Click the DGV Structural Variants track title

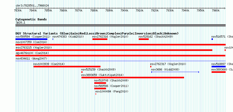(97, 33)
